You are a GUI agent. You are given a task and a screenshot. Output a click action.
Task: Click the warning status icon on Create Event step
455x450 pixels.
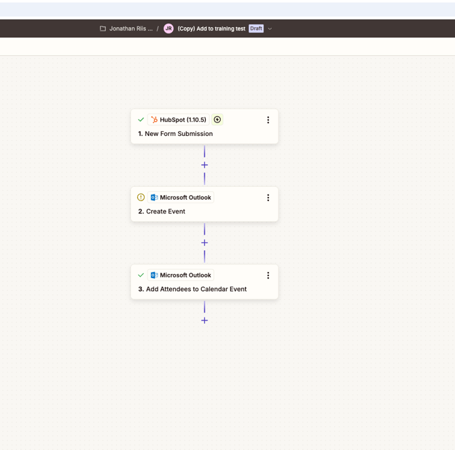pos(141,198)
